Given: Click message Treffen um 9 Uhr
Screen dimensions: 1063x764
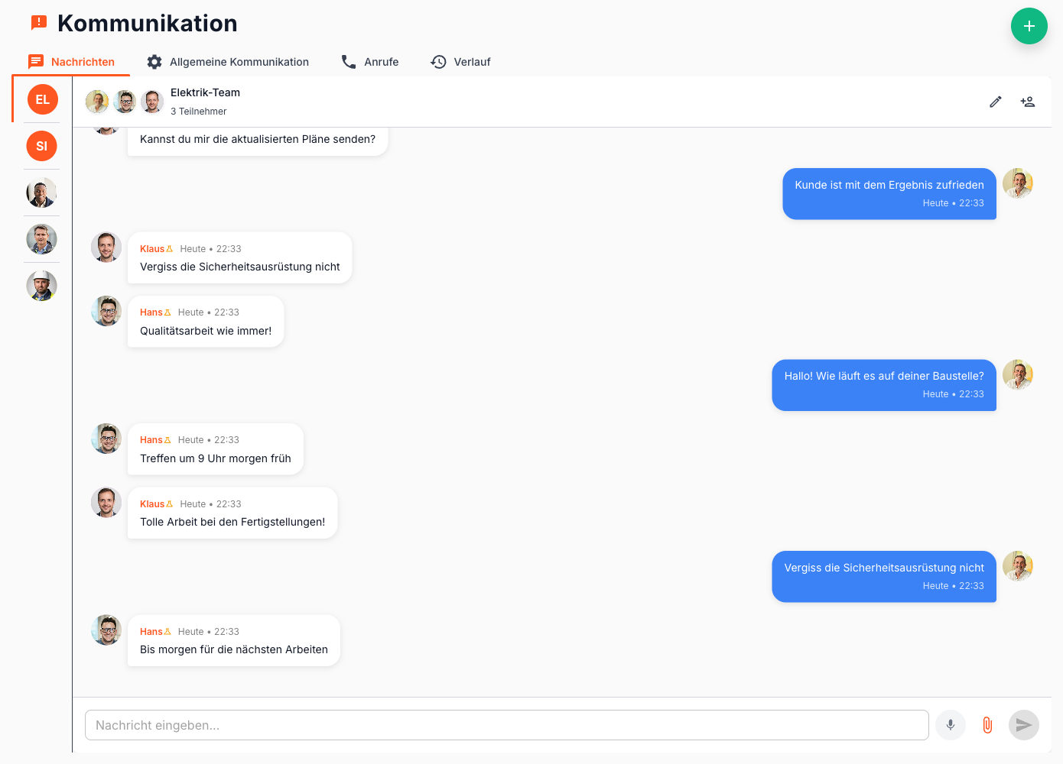Looking at the screenshot, I should pos(215,458).
